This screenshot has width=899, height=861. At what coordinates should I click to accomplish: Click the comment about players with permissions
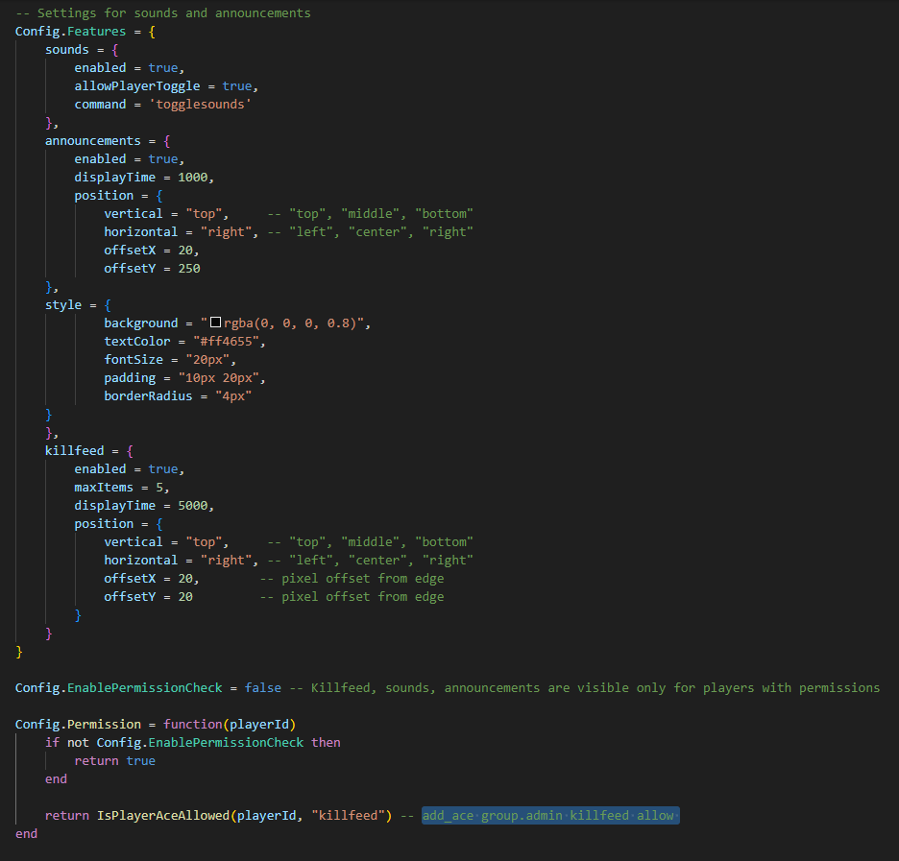click(585, 688)
